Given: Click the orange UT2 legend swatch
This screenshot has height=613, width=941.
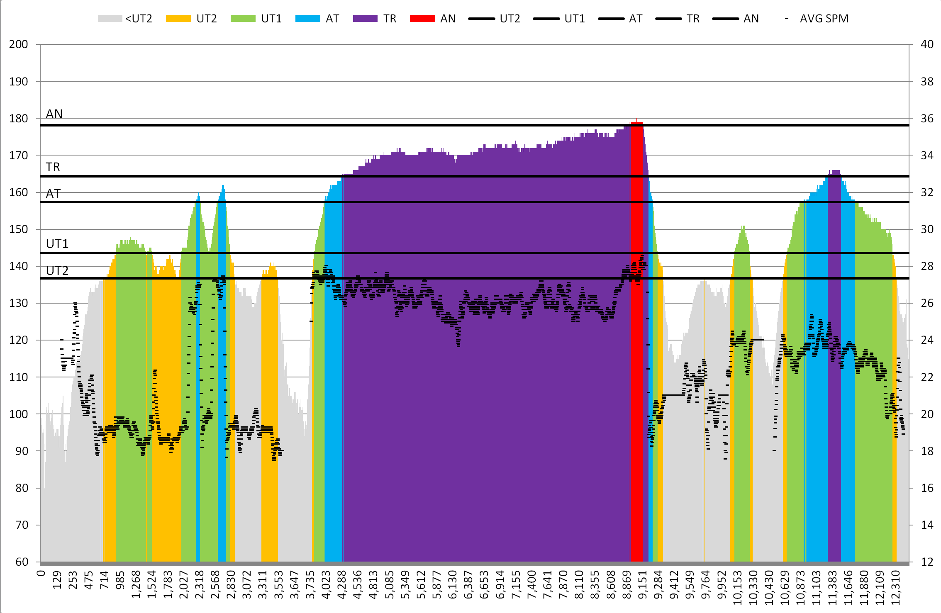Looking at the screenshot, I should (x=178, y=19).
